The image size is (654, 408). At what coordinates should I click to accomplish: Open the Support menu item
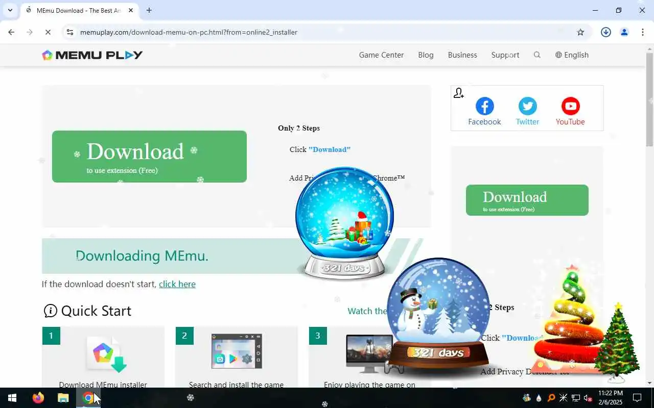[505, 55]
